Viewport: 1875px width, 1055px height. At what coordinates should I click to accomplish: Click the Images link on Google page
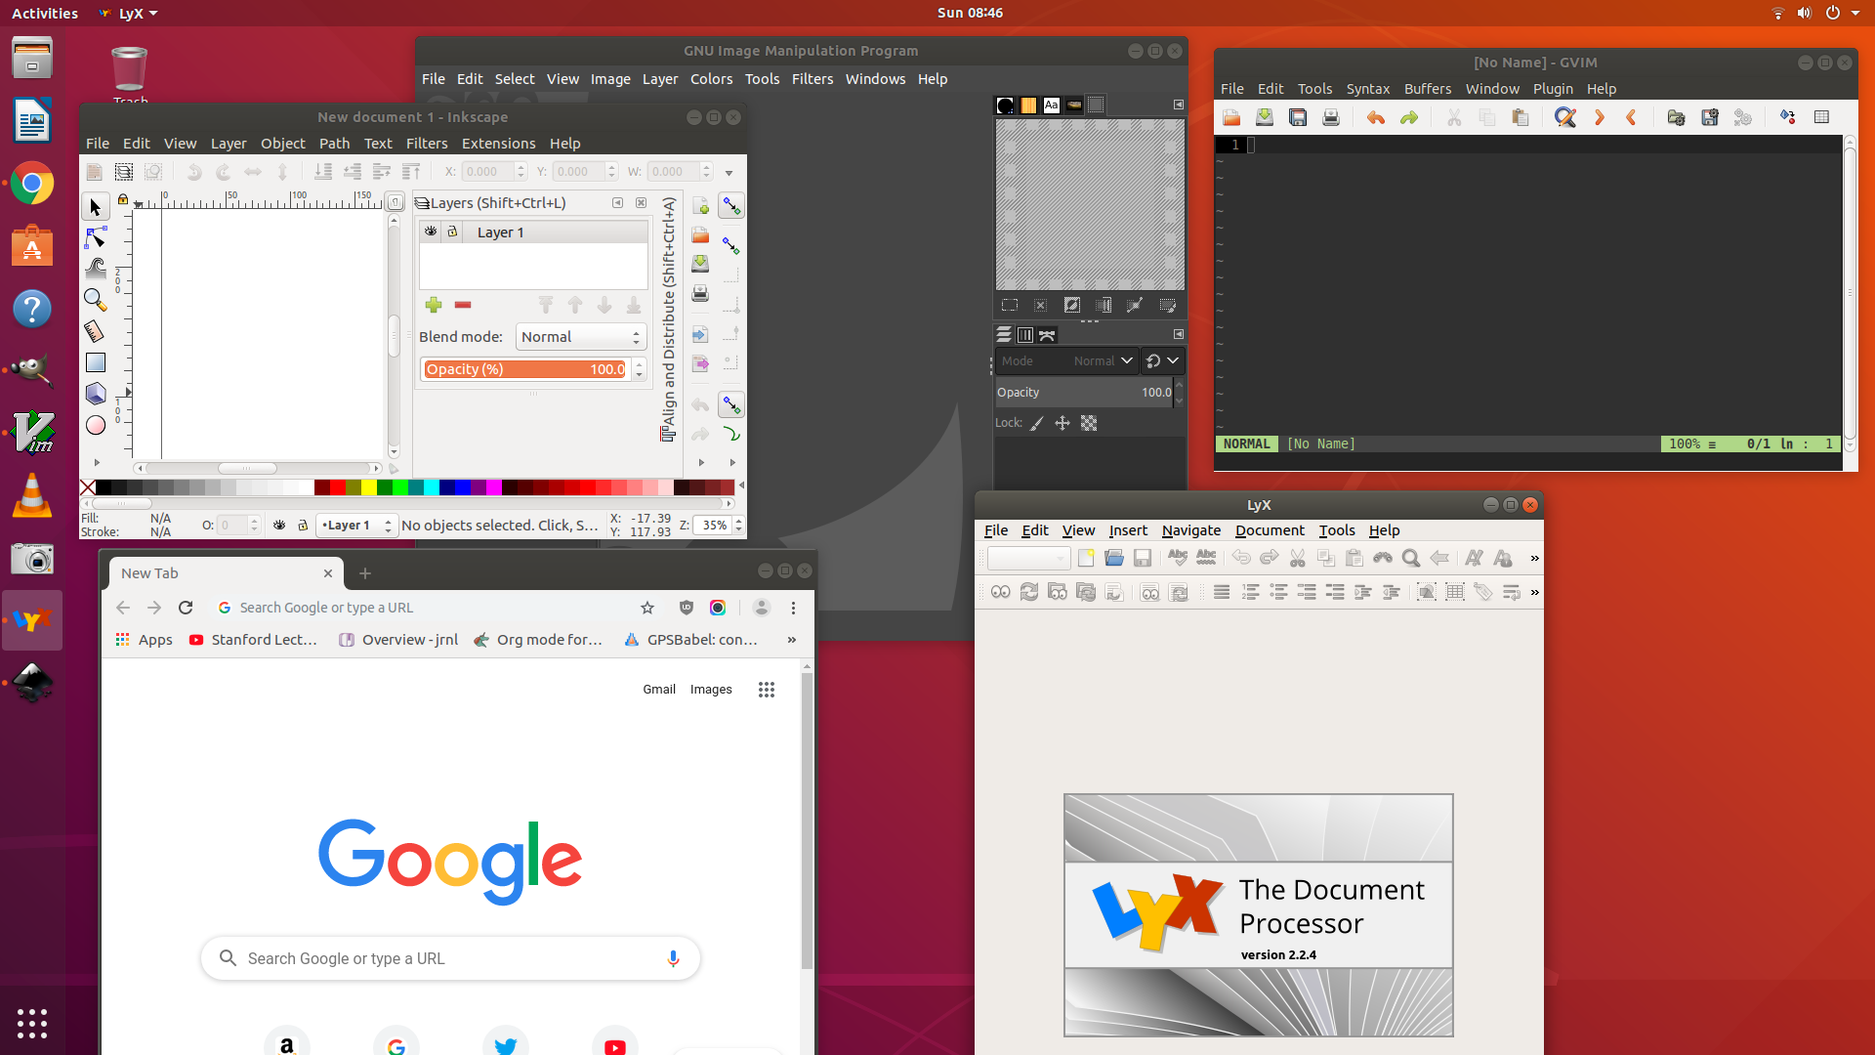pyautogui.click(x=711, y=690)
